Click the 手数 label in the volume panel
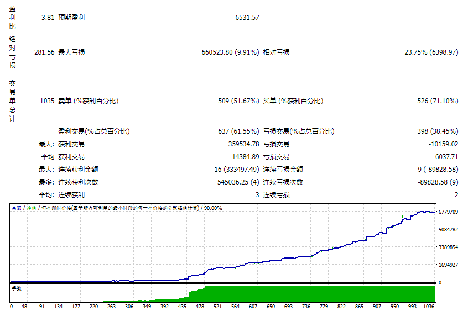468x311 pixels. click(x=17, y=288)
